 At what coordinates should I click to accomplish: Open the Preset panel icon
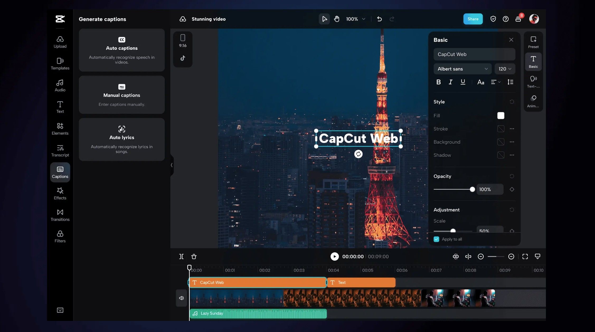coord(533,42)
